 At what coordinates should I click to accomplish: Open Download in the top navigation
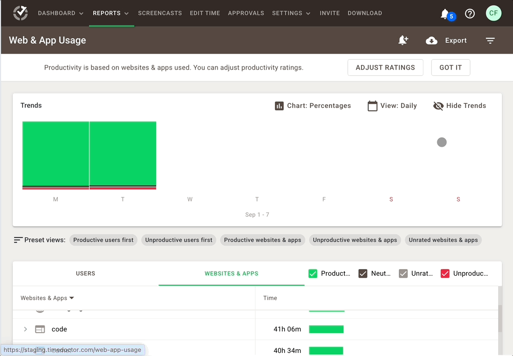(x=365, y=13)
